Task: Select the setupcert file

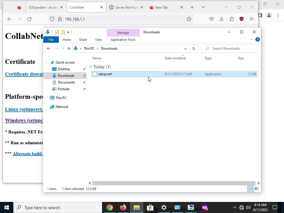Action: coord(174,74)
